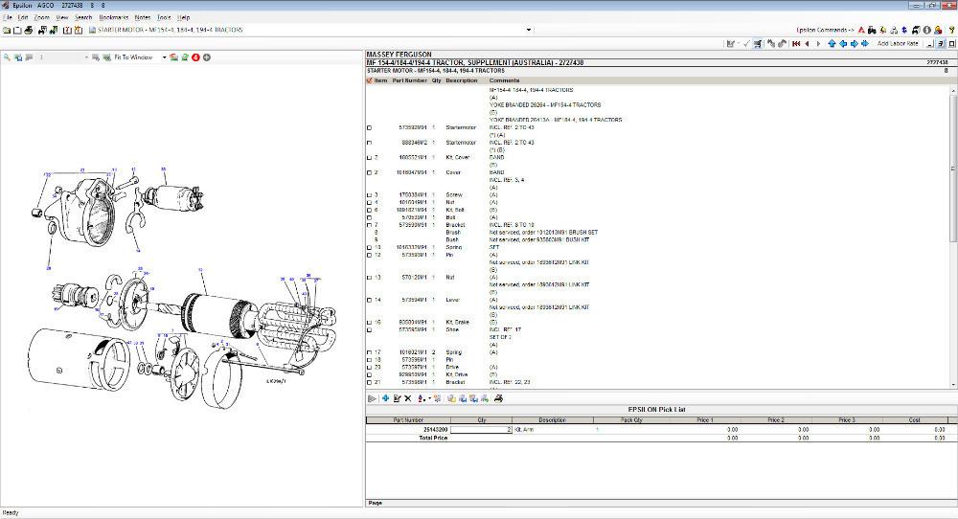Viewport: 958px width, 519px height.
Task: Open the Zoom menu
Action: click(x=41, y=17)
